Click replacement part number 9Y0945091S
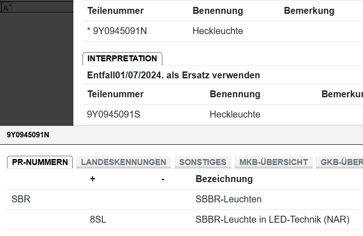 pyautogui.click(x=113, y=114)
